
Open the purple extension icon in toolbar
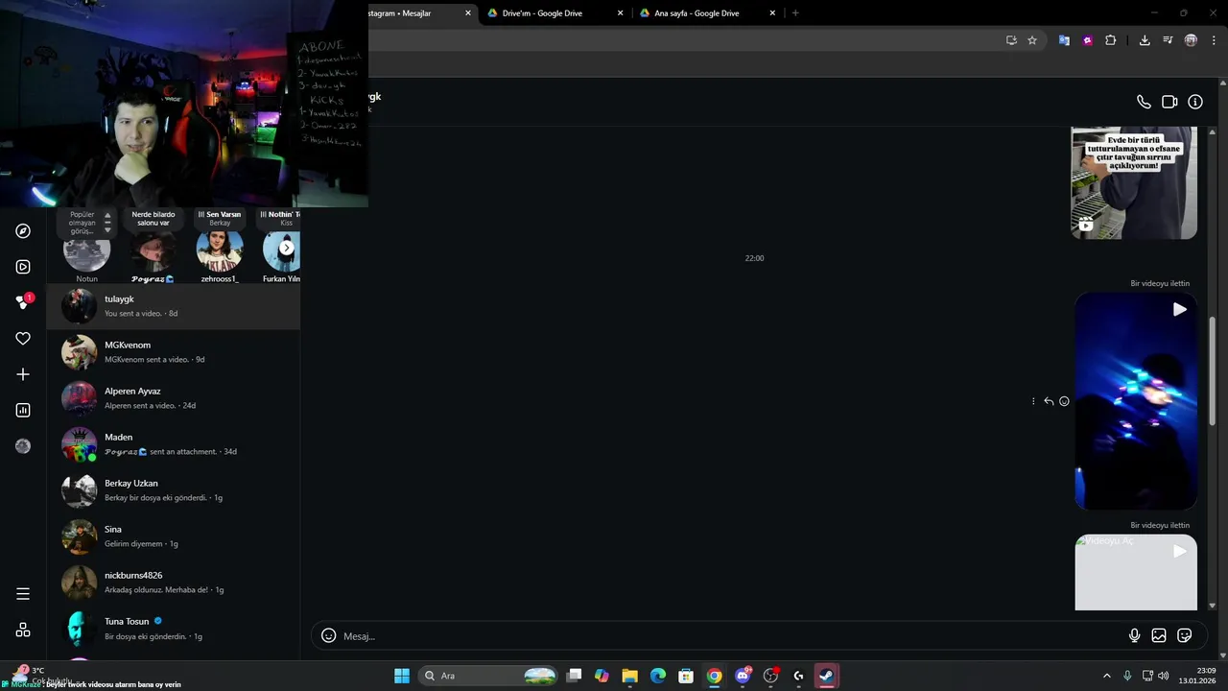pos(1087,40)
